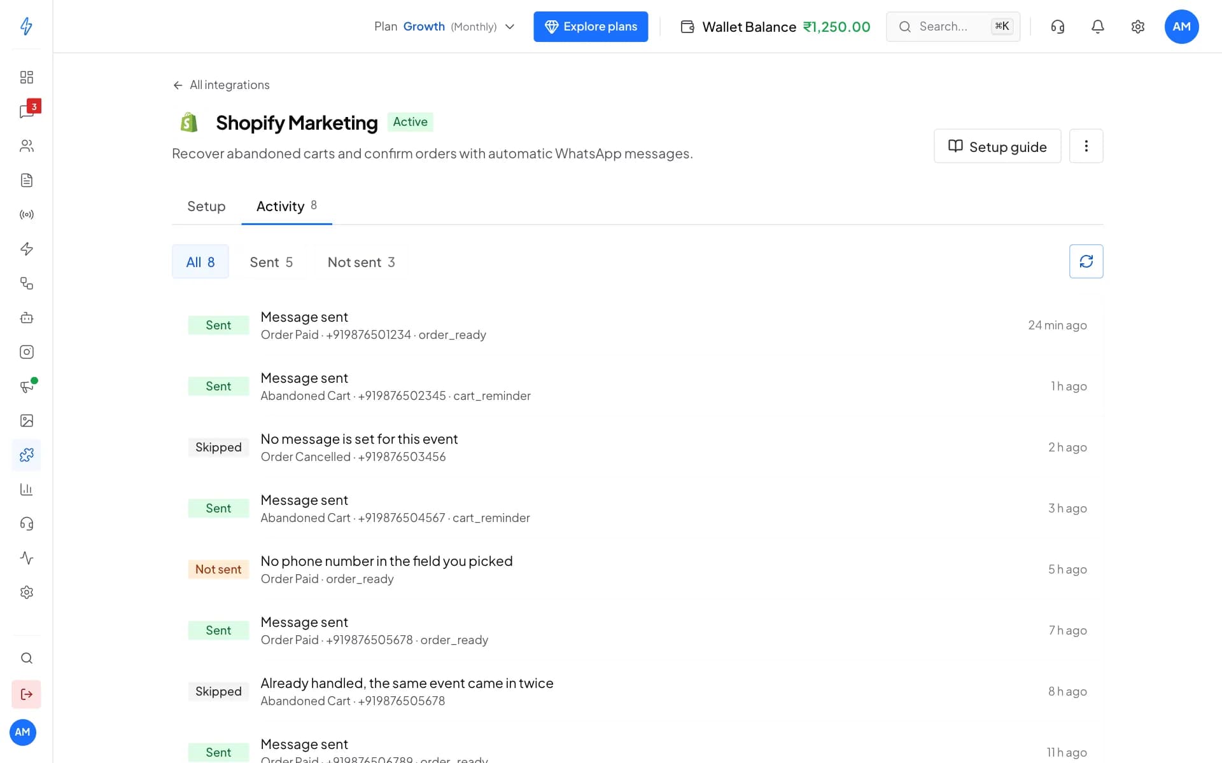This screenshot has height=763, width=1222.
Task: Open chat inbox with 3 unread badge
Action: 26,111
